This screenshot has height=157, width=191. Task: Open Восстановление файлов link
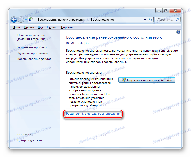pyautogui.click(x=34, y=59)
